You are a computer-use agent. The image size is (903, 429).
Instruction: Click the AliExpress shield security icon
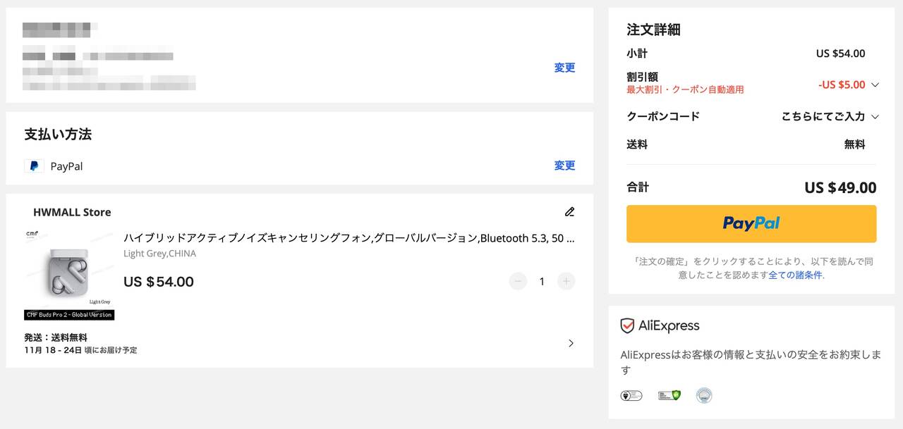click(627, 325)
